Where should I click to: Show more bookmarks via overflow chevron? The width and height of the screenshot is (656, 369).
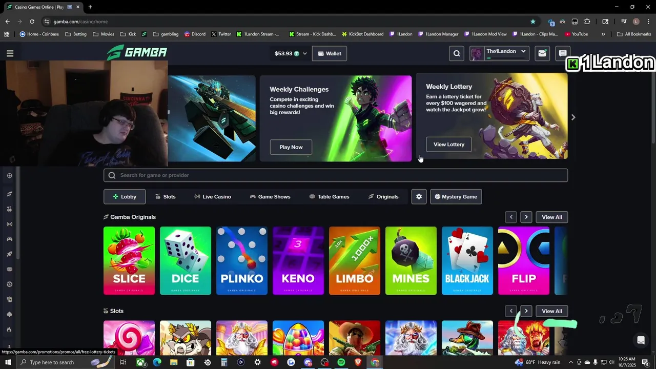(x=603, y=34)
